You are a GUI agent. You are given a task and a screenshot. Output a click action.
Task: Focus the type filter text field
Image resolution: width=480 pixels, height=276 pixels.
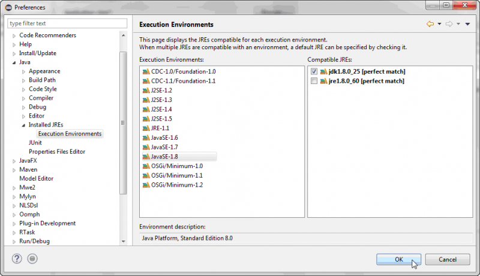pos(67,23)
